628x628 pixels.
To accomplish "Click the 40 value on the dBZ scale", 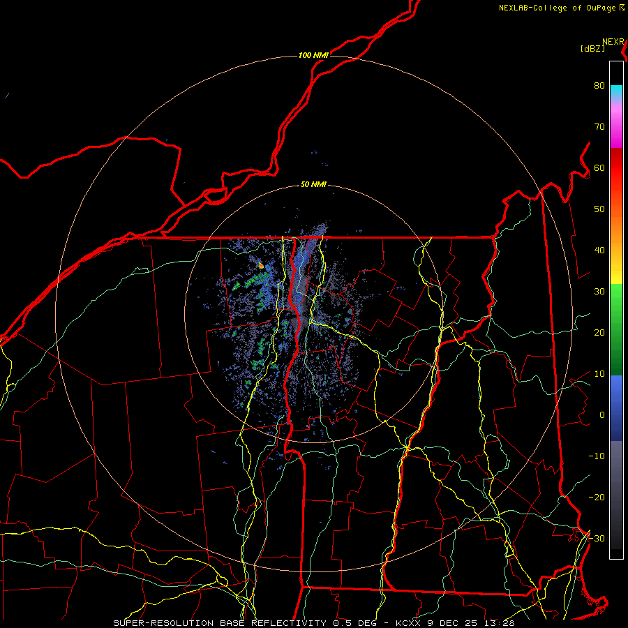I will 599,250.
